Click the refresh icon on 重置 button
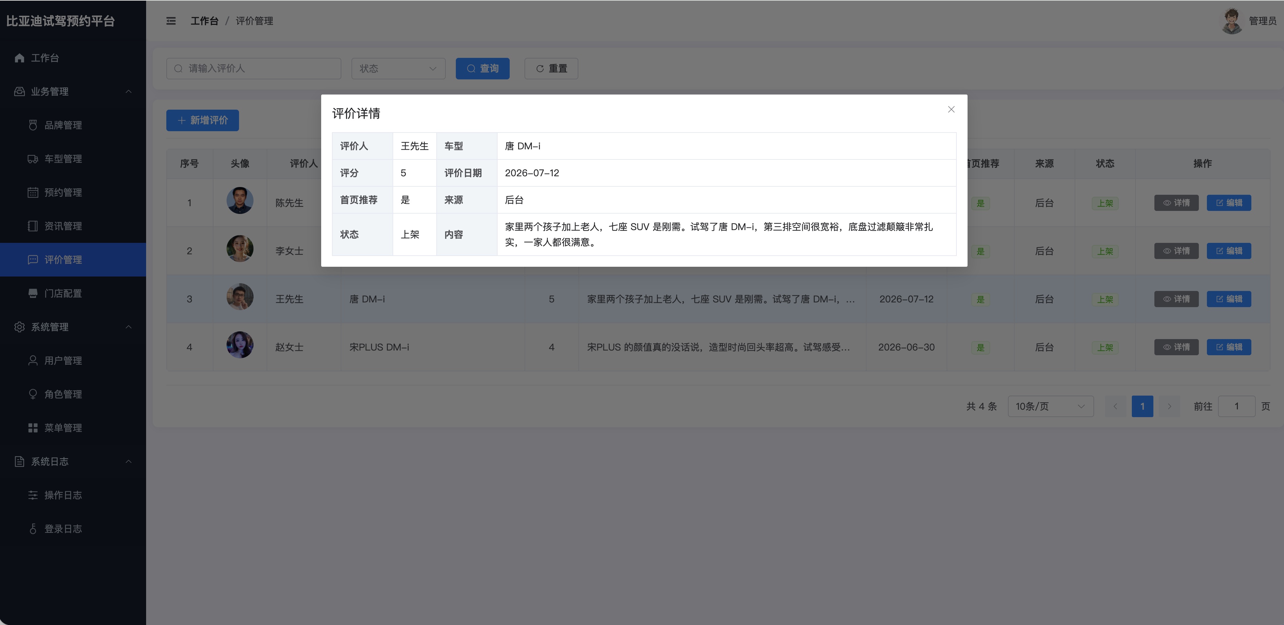Viewport: 1284px width, 625px height. coord(540,69)
